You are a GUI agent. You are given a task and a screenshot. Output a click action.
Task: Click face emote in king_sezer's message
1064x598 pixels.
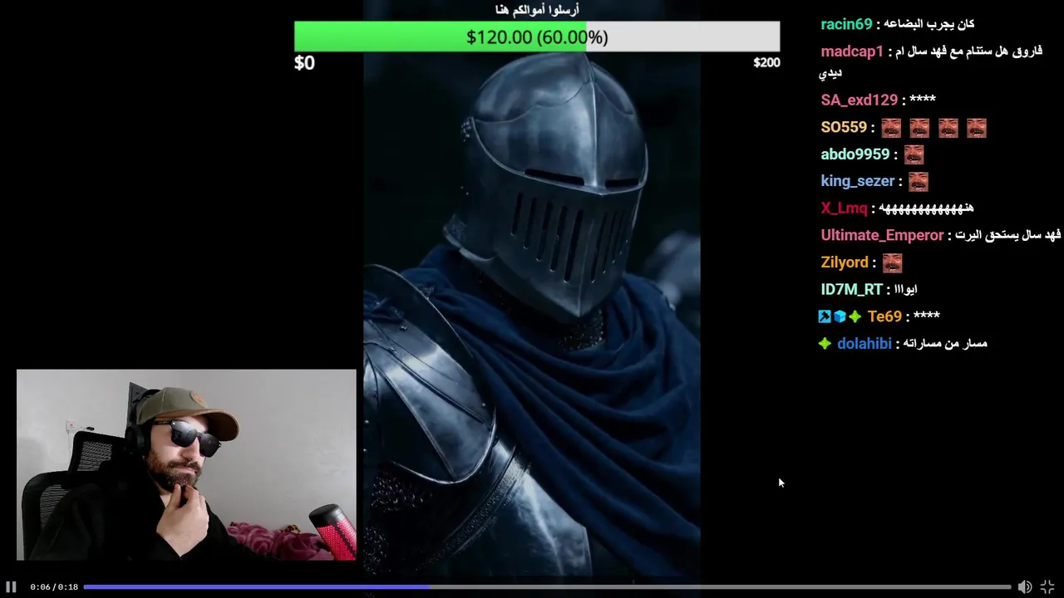(x=918, y=182)
